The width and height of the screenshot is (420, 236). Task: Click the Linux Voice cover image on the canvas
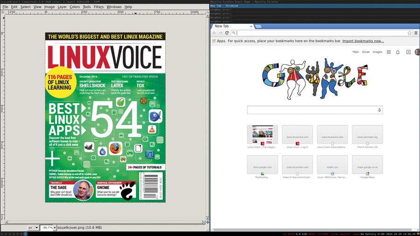pyautogui.click(x=105, y=118)
